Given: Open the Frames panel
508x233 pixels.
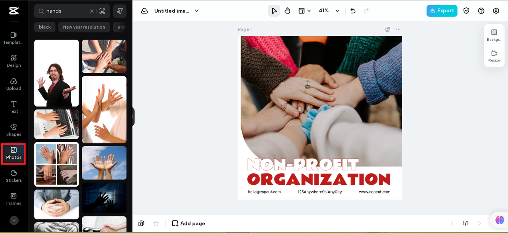Looking at the screenshot, I should (14, 199).
